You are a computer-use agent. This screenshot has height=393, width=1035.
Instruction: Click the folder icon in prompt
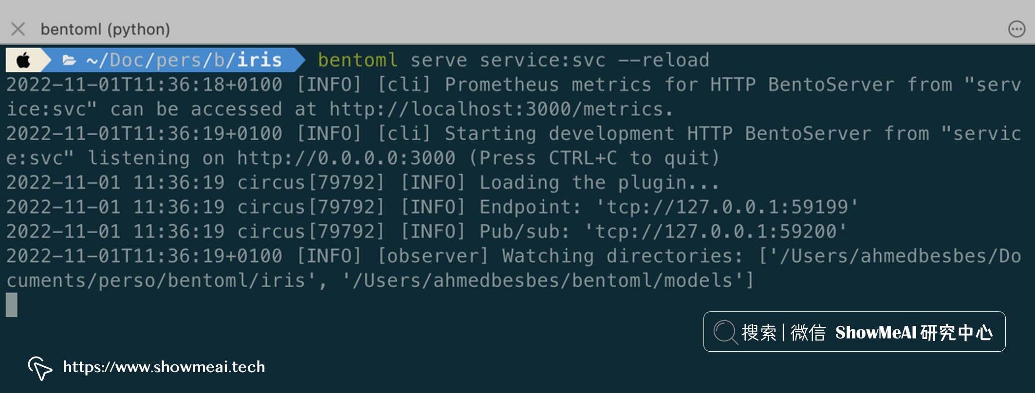[x=69, y=60]
